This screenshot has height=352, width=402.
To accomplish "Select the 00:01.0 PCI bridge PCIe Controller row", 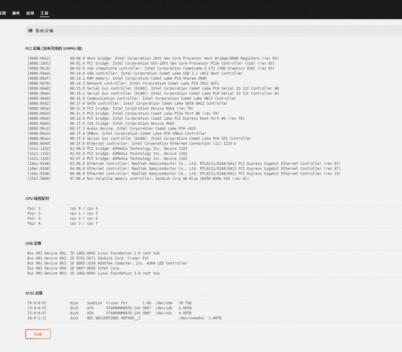I will (x=151, y=63).
